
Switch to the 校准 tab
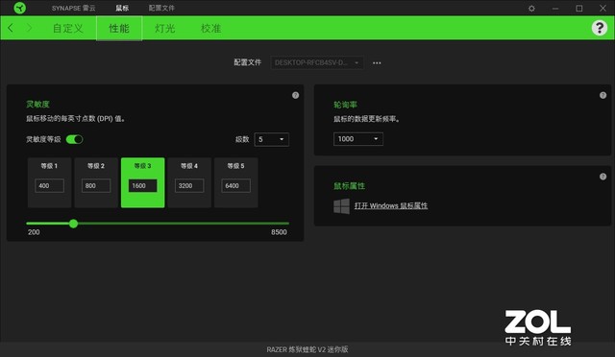[211, 28]
